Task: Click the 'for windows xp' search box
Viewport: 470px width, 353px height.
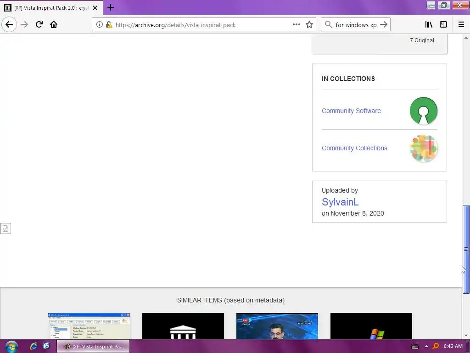Action: (356, 25)
